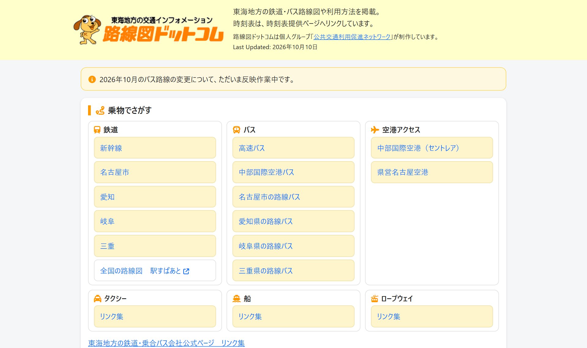Viewport: 587px width, 348px height.
Task: Select 岐阜 under 鉄道
Action: click(x=155, y=221)
